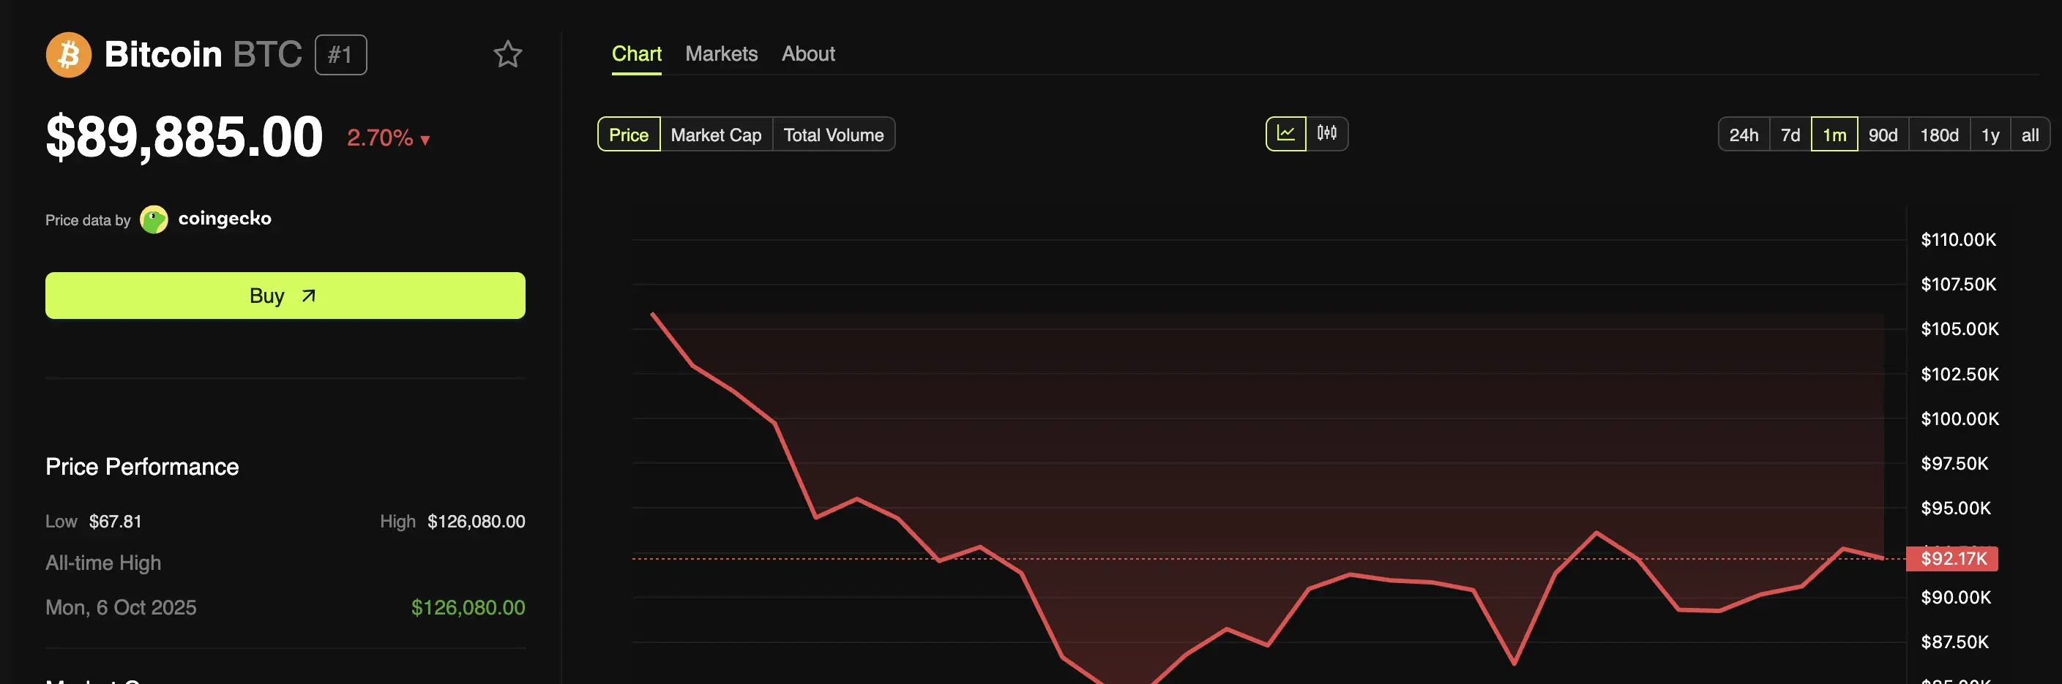This screenshot has width=2062, height=684.
Task: Add Bitcoin to favorites with star icon
Action: [x=507, y=54]
